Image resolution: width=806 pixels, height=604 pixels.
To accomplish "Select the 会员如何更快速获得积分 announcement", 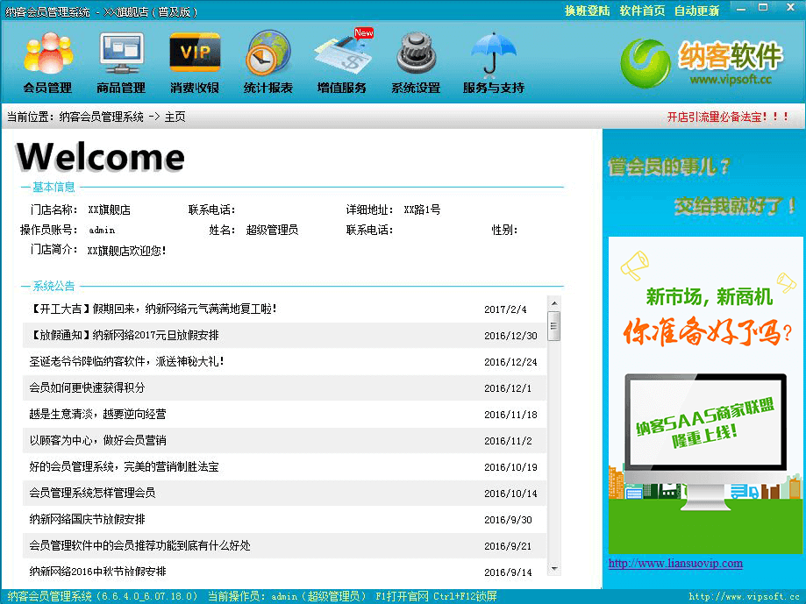I will [87, 387].
